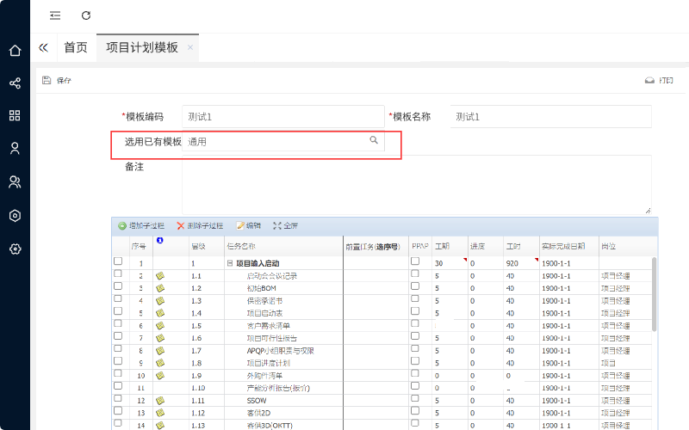Screen dimensions: 689x430
Task: Click the Home icon in left sidebar
Action: tap(15, 51)
